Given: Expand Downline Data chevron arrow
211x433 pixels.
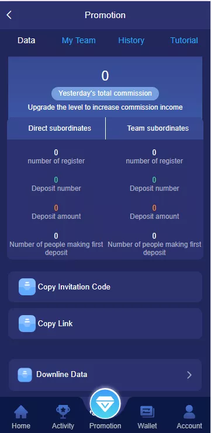Looking at the screenshot, I should tap(189, 375).
